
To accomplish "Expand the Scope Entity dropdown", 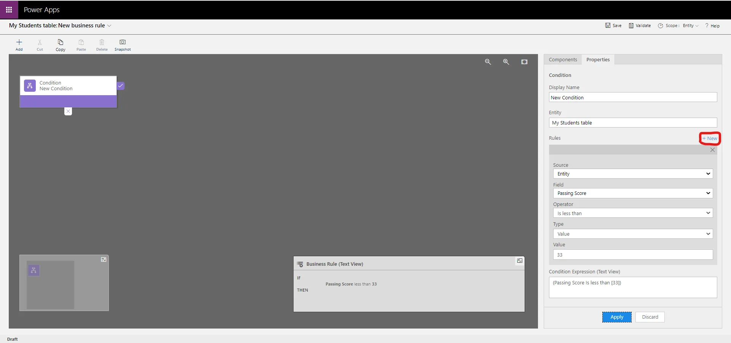I will 690,26.
